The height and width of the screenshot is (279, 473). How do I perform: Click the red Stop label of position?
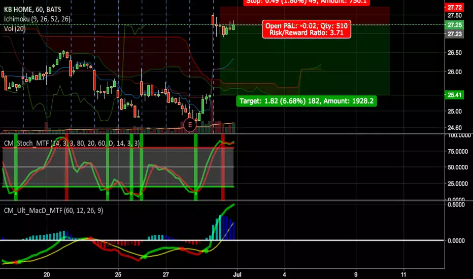pos(307,2)
